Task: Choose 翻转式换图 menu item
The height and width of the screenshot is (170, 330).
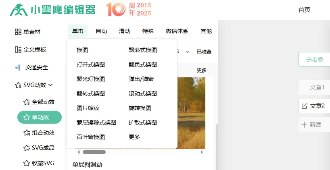Action: pos(91,93)
